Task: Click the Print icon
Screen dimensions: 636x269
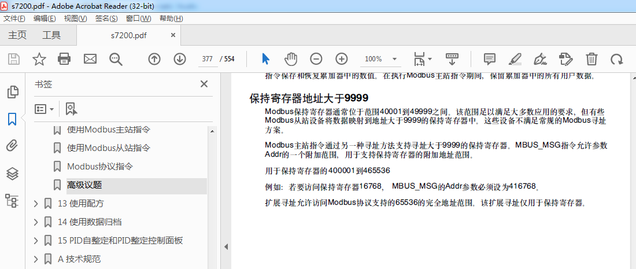Action: [65, 59]
